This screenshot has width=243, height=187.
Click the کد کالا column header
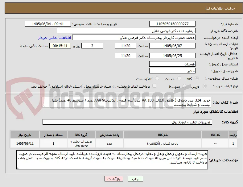coord(215,135)
